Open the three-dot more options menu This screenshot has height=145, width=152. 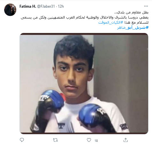pyautogui.click(x=146, y=6)
